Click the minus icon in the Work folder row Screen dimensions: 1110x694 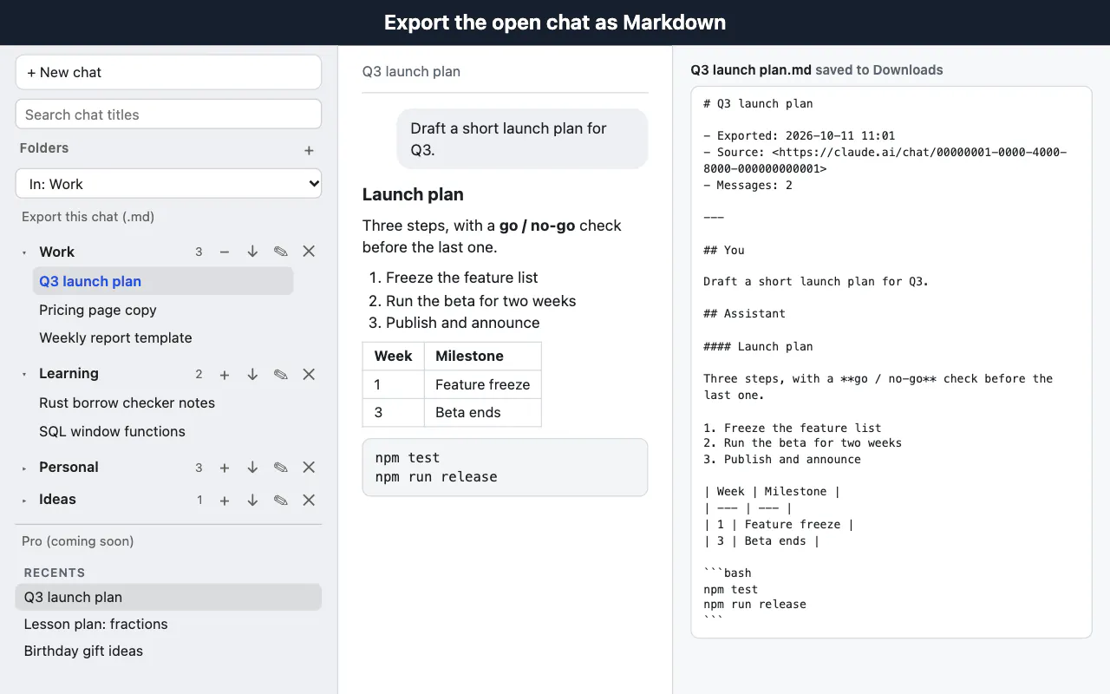tap(225, 252)
